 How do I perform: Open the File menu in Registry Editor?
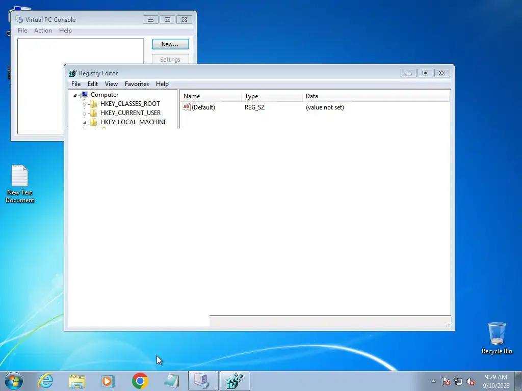coord(76,84)
